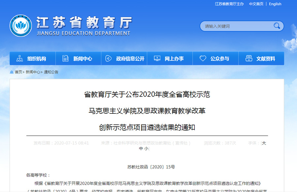Open the 网上办事 menu item
Screen dimensions: 297x192
pyautogui.click(x=174, y=59)
